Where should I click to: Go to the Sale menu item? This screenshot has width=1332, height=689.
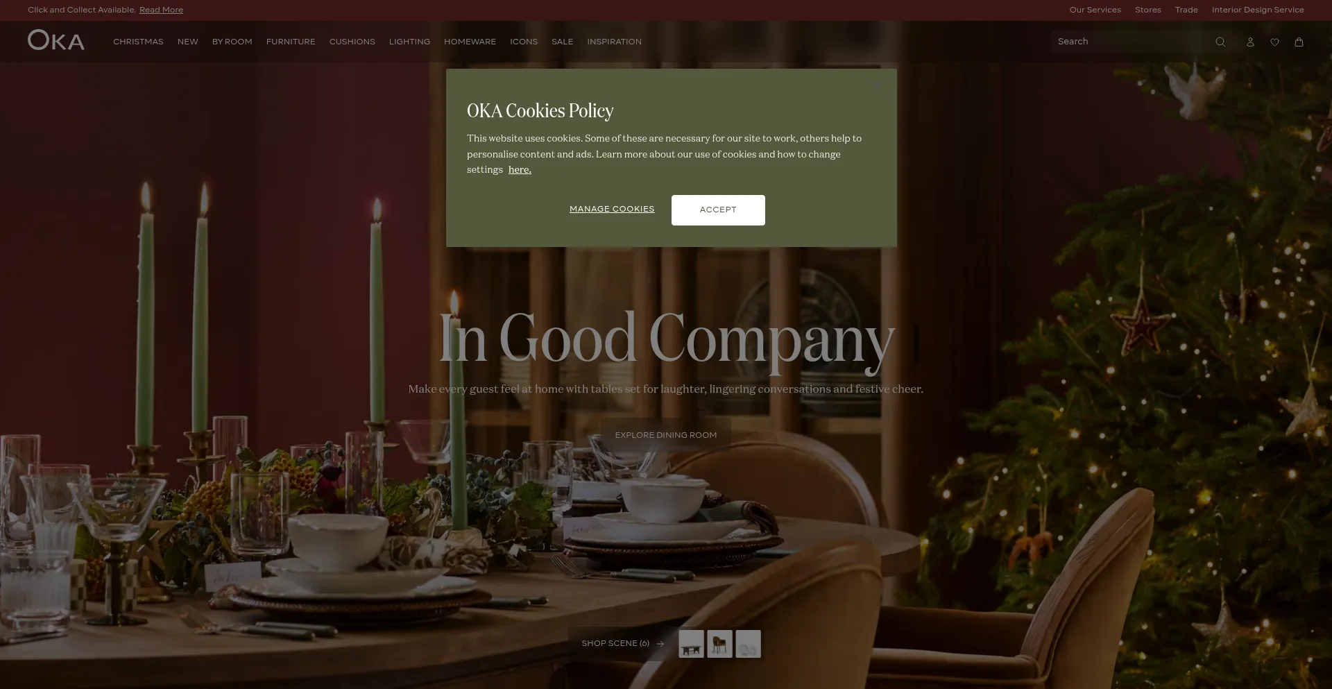(562, 42)
